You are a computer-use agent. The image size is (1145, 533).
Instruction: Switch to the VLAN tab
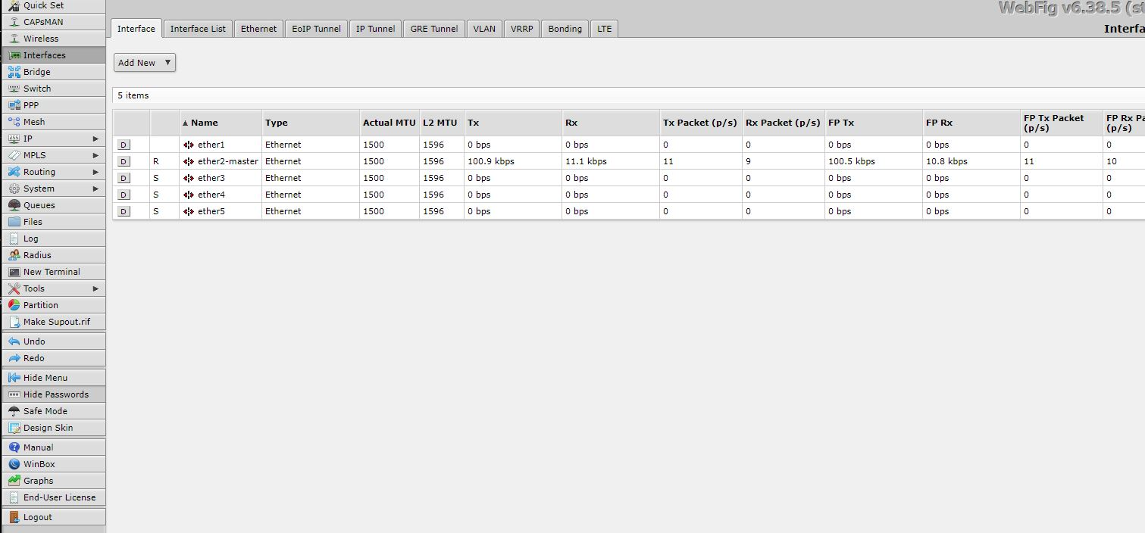tap(484, 29)
